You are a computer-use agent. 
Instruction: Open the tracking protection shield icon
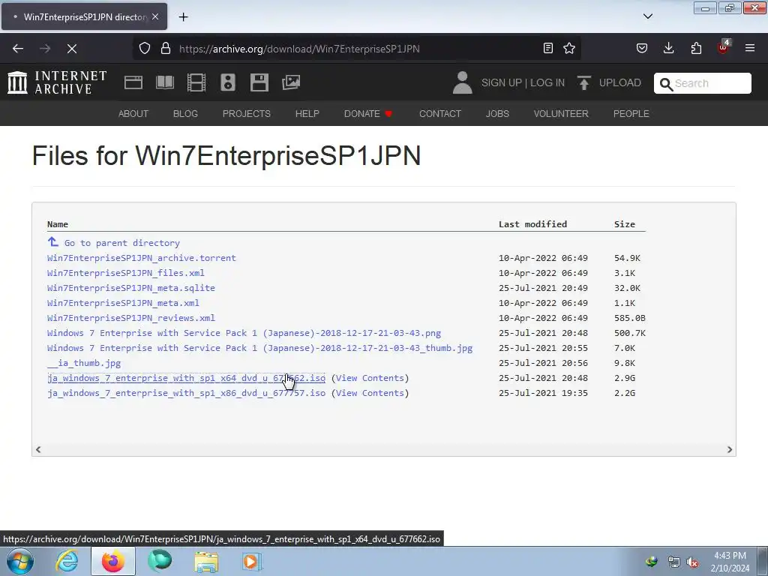click(145, 49)
